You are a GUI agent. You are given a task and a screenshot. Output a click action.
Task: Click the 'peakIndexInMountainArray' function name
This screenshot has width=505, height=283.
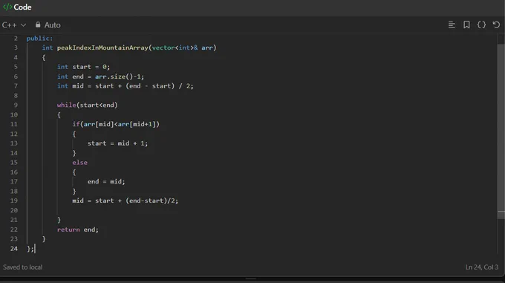[102, 48]
